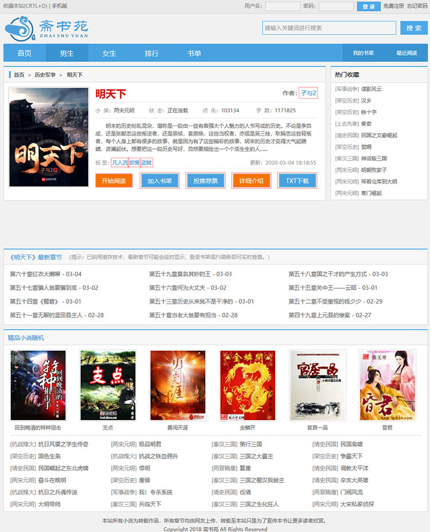Click the 登录 login button
Image resolution: width=430 pixels, height=532 pixels.
(x=369, y=6)
